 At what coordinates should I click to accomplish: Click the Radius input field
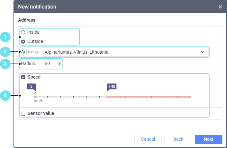pyautogui.click(x=49, y=64)
